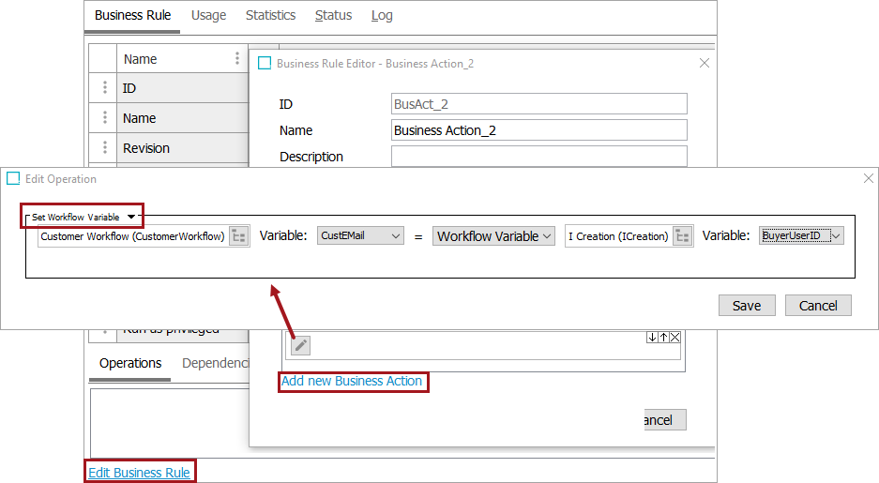The height and width of the screenshot is (483, 879).
Task: Click the drag handle on the ID row
Action: (105, 88)
